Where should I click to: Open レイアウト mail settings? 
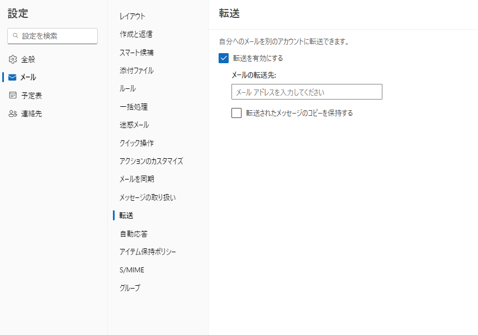click(132, 16)
